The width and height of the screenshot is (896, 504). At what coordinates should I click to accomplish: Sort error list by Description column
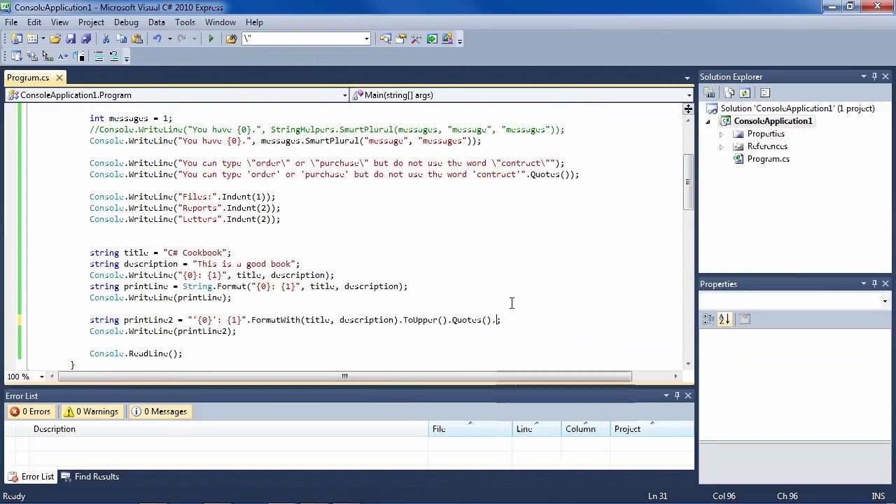click(x=230, y=429)
